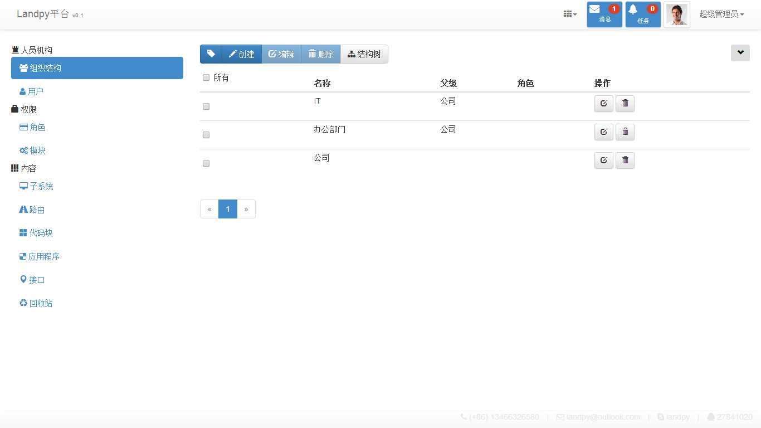Image resolution: width=761 pixels, height=428 pixels.
Task: Click trash icon in the 公司 row
Action: pyautogui.click(x=625, y=160)
